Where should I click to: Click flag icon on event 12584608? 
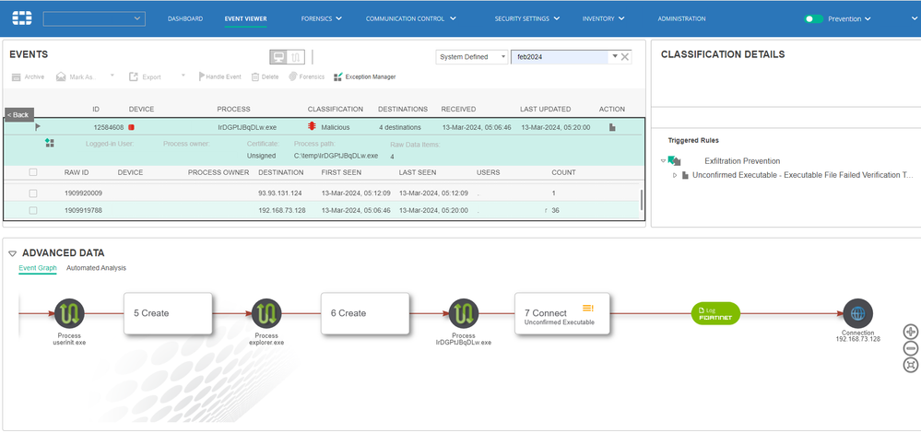[38, 127]
